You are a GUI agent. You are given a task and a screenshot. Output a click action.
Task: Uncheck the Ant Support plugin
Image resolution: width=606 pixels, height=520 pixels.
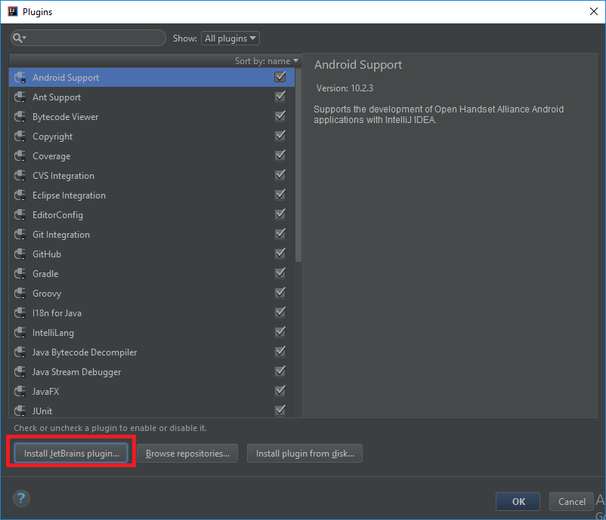click(x=280, y=97)
